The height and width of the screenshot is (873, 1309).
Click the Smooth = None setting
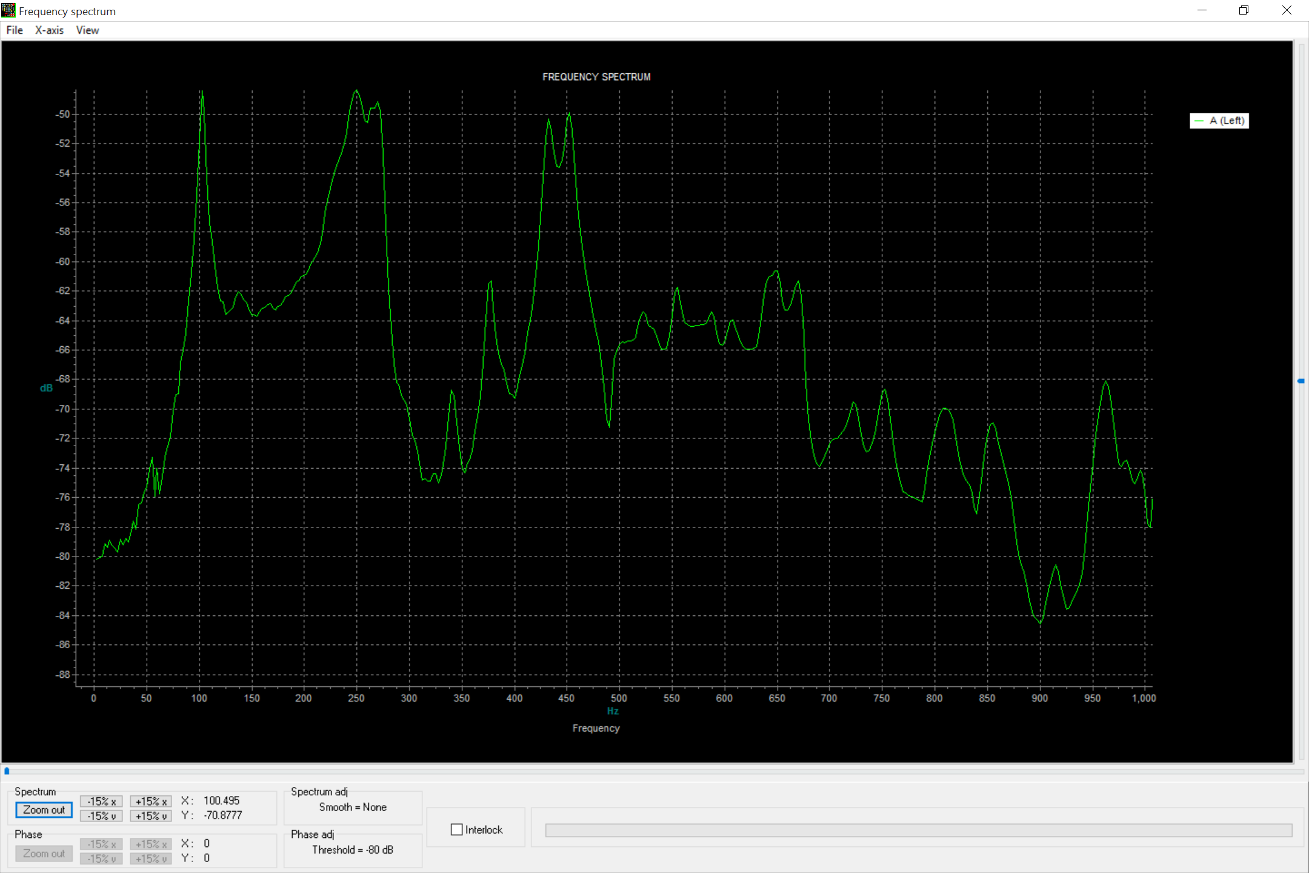point(353,808)
